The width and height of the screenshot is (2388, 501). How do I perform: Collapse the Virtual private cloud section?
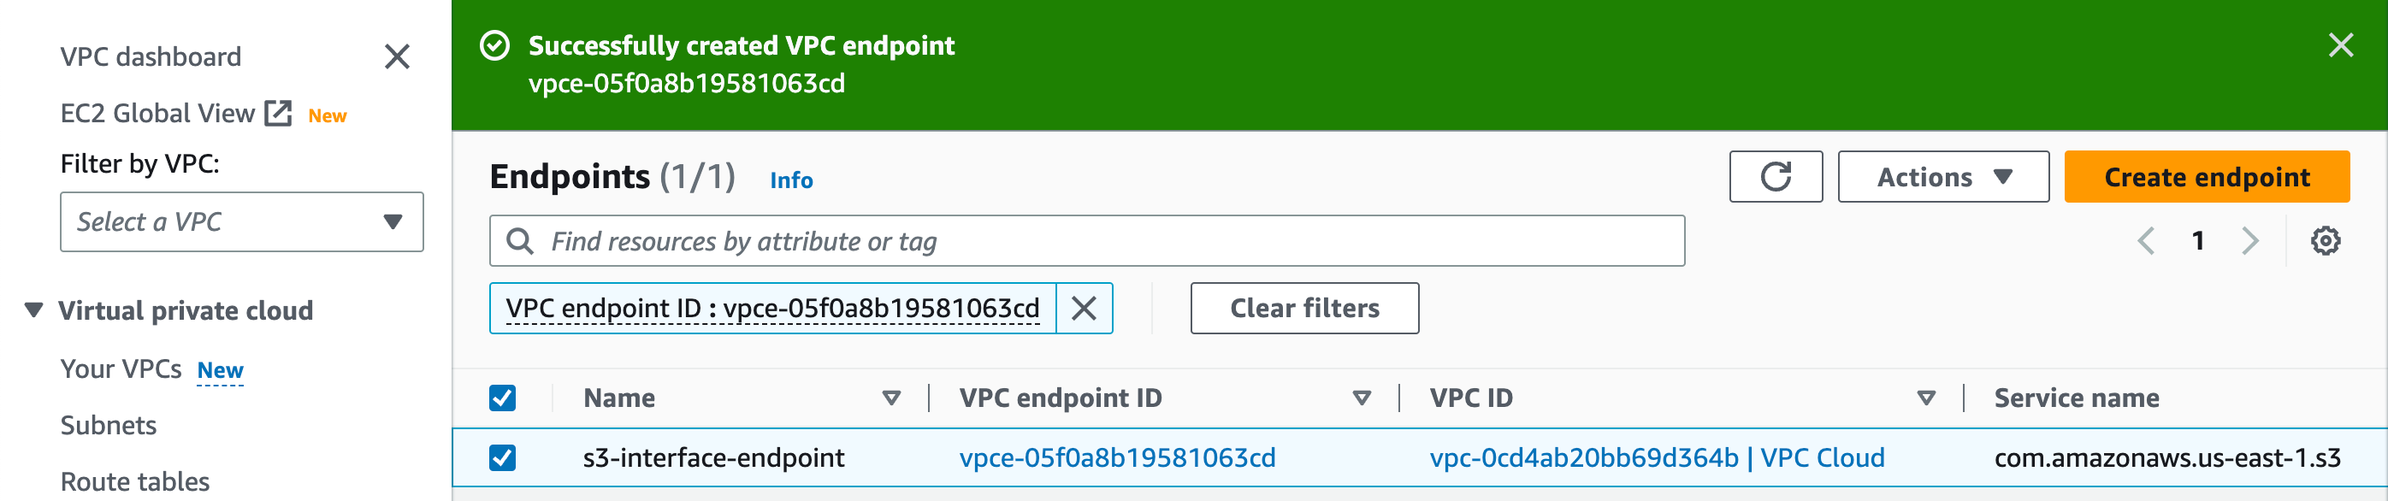[33, 310]
